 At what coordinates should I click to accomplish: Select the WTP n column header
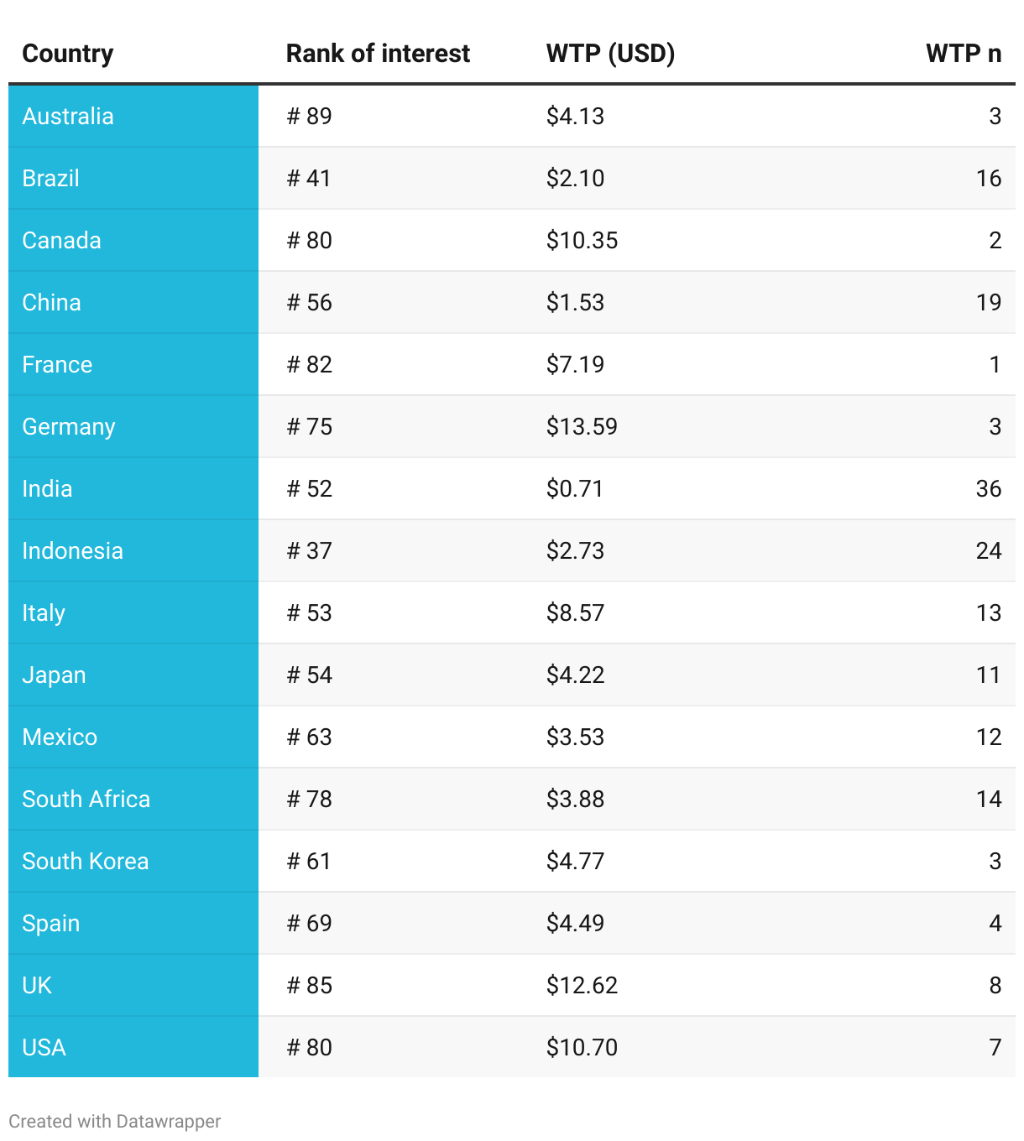[963, 54]
